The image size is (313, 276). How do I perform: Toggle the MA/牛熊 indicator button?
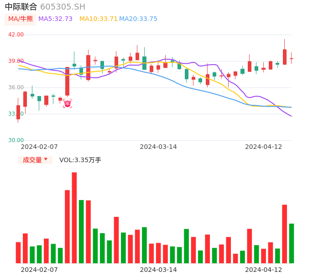click(21, 19)
